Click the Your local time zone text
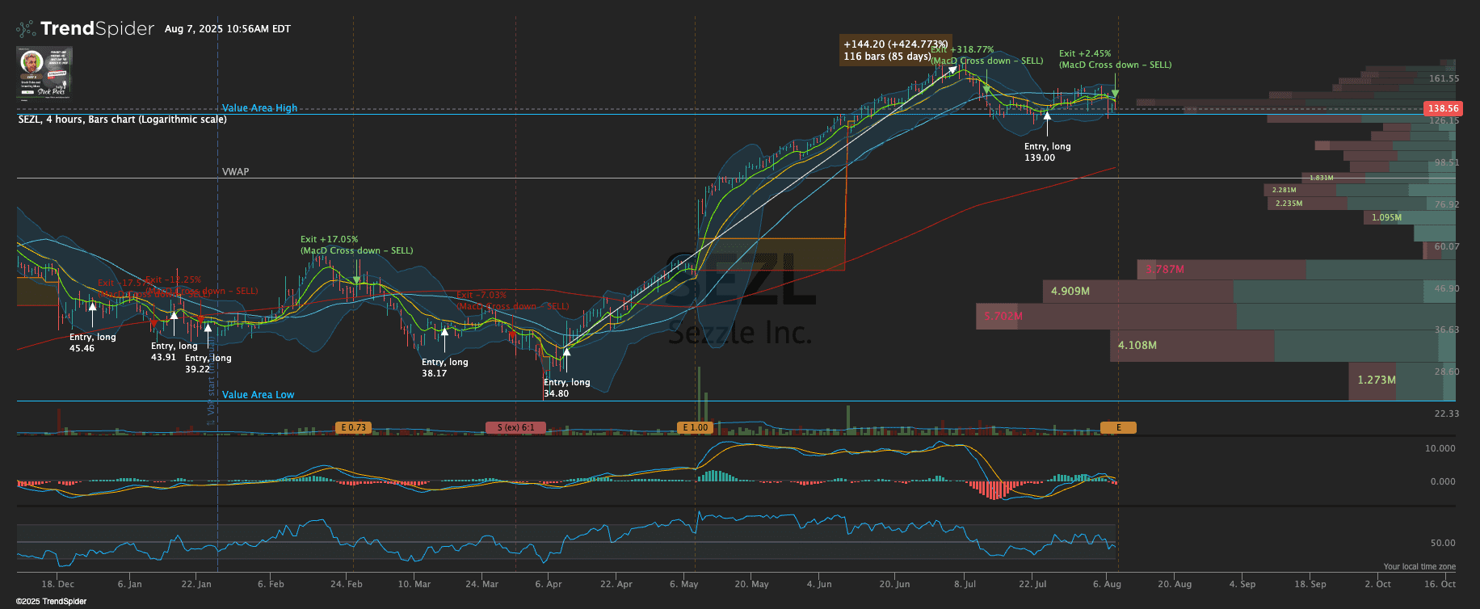Viewport: 1480px width, 609px height. (x=1419, y=567)
